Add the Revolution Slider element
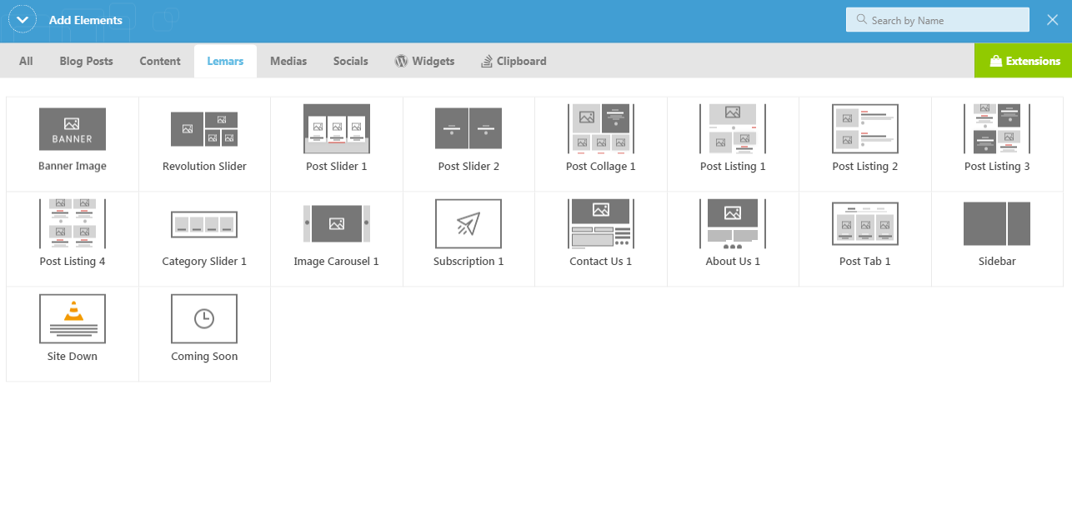This screenshot has width=1072, height=505. (x=204, y=130)
